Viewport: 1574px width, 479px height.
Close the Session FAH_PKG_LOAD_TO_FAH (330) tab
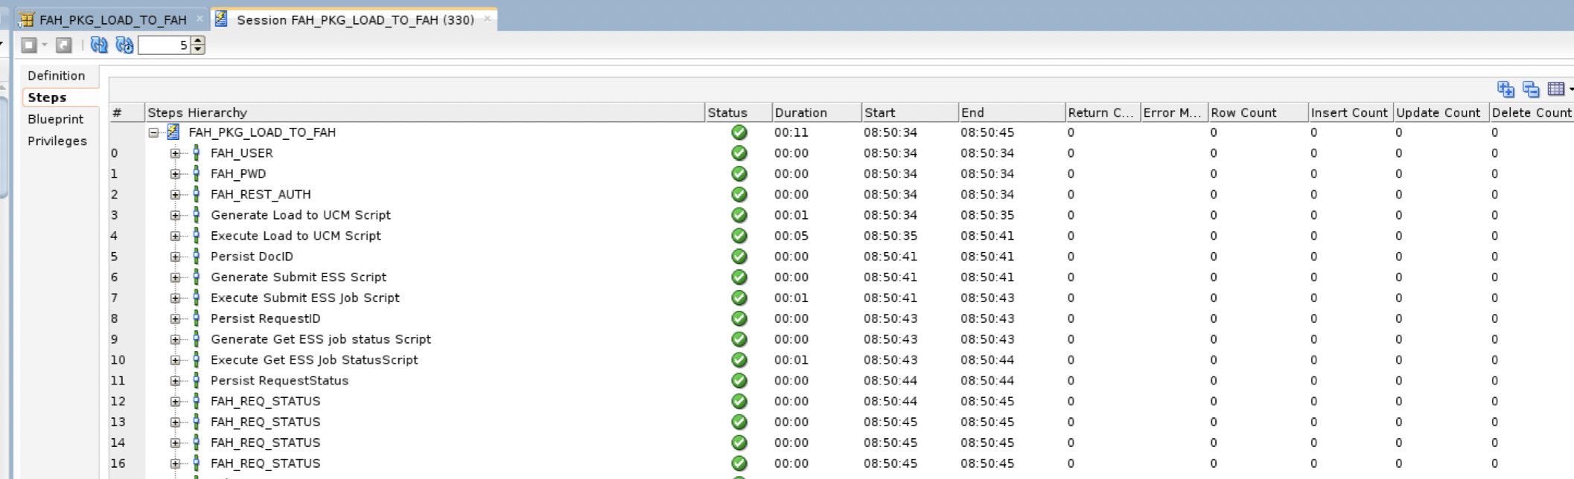487,19
